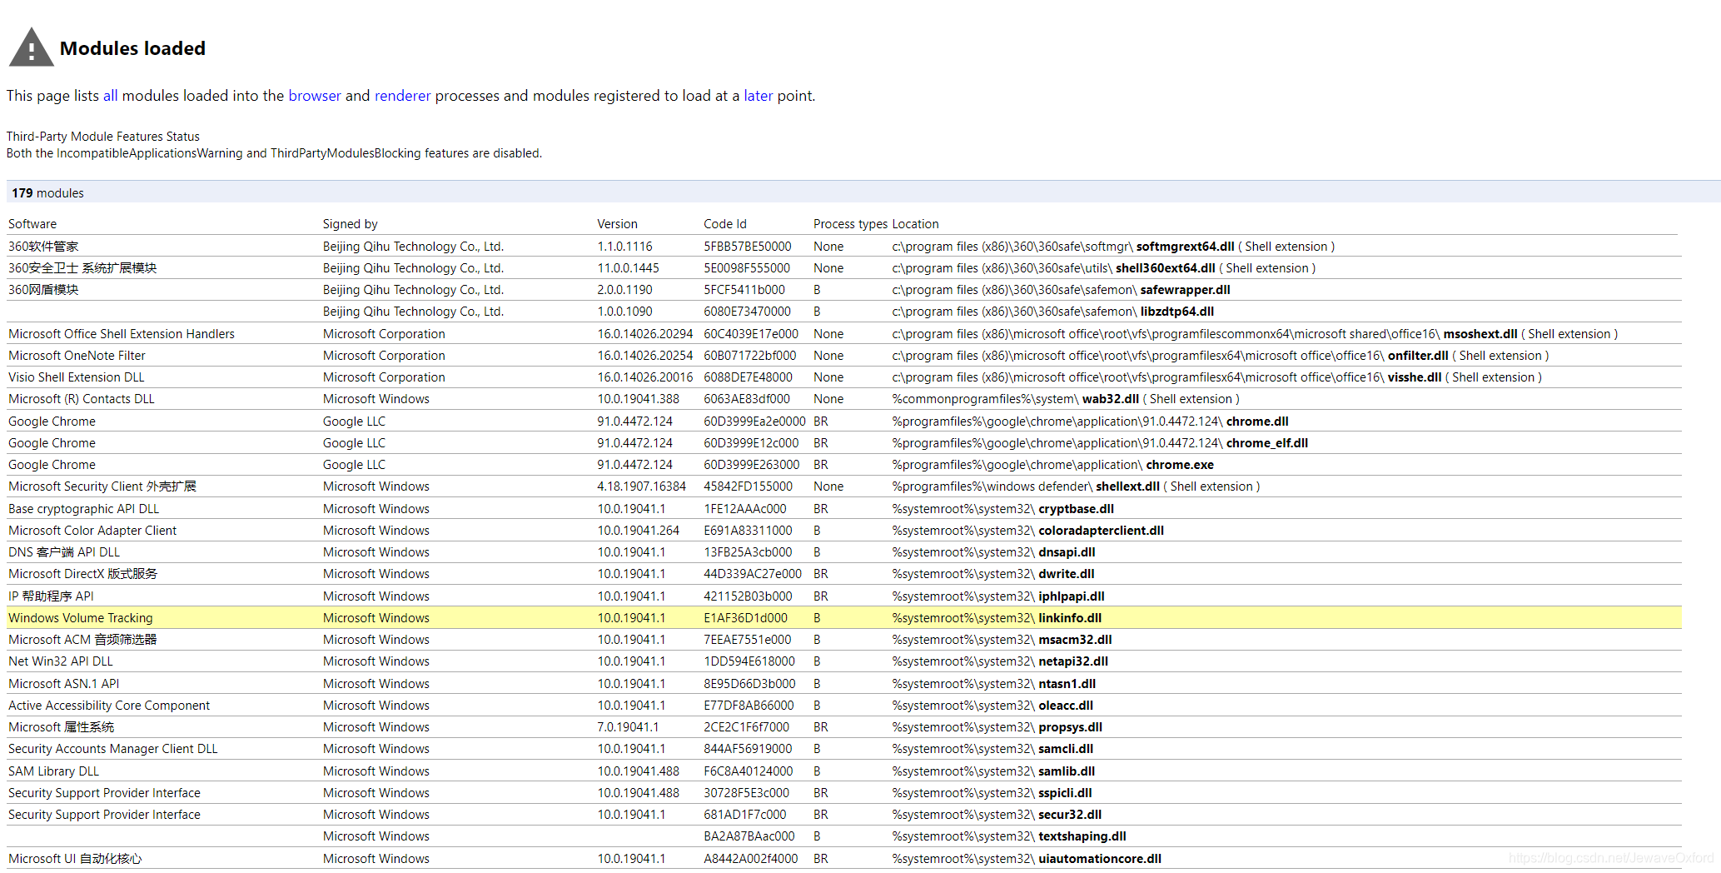Select the secur32.dll file name
The image size is (1721, 873).
click(1070, 815)
